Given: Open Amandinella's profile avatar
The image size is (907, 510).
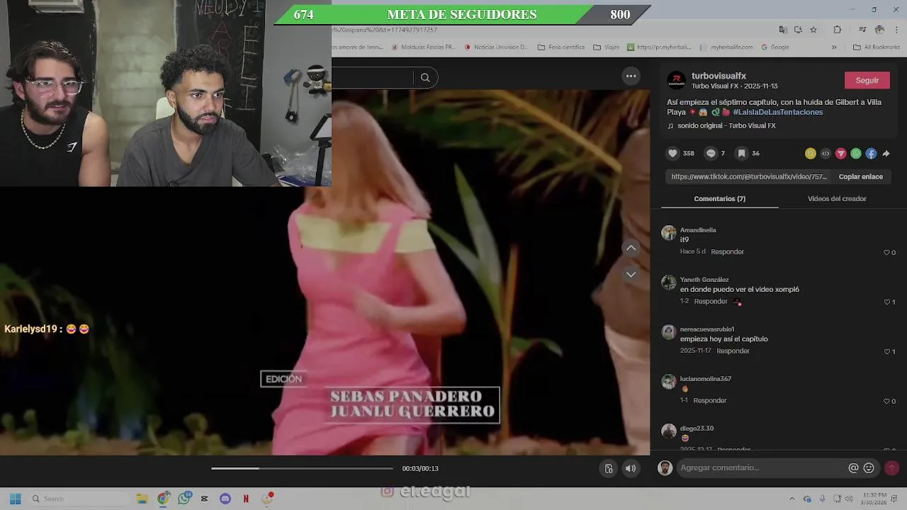Looking at the screenshot, I should click(x=669, y=233).
